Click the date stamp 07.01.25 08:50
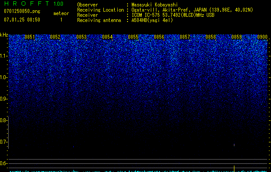 pos(22,20)
